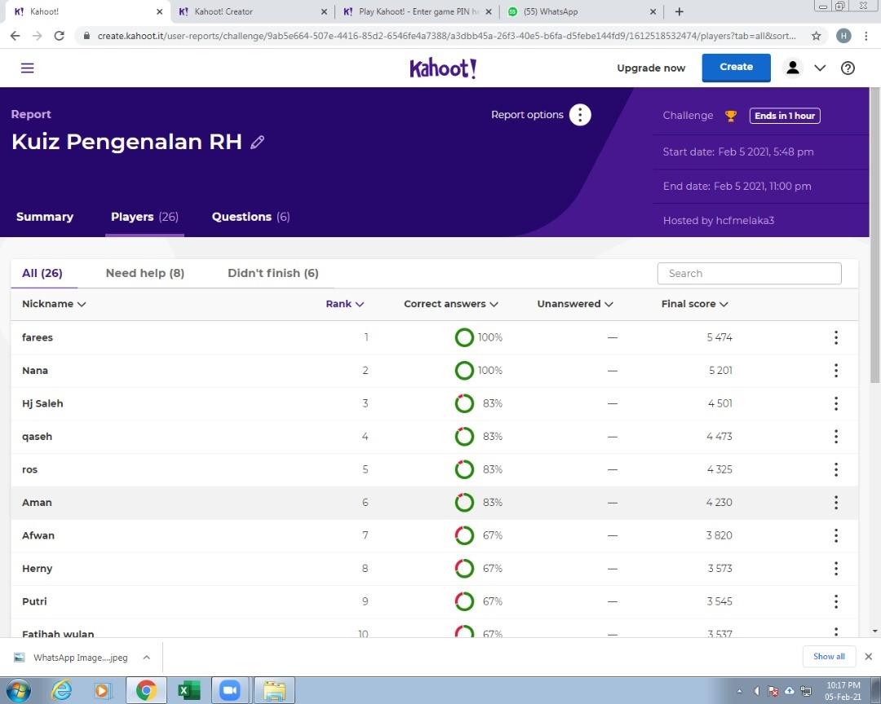Click the help question mark icon
881x704 pixels.
click(x=848, y=68)
